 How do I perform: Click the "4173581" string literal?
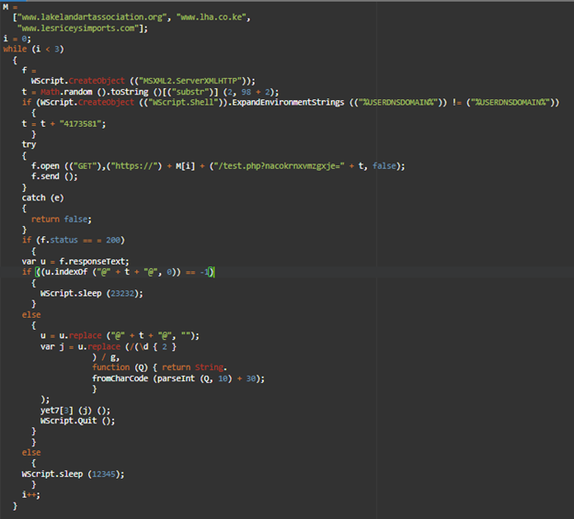coord(80,124)
